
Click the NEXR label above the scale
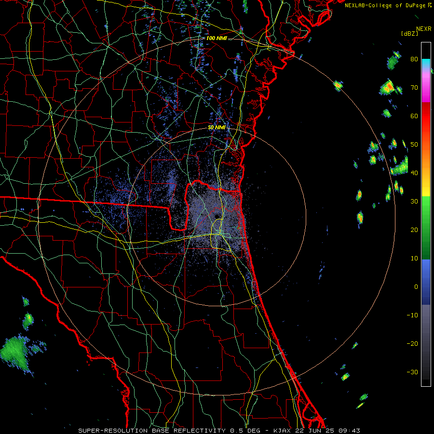tap(424, 29)
